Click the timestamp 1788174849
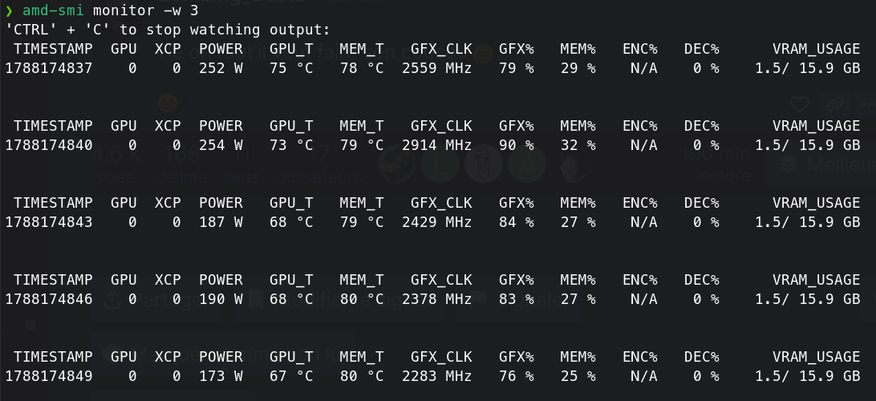The height and width of the screenshot is (401, 876). tap(49, 376)
